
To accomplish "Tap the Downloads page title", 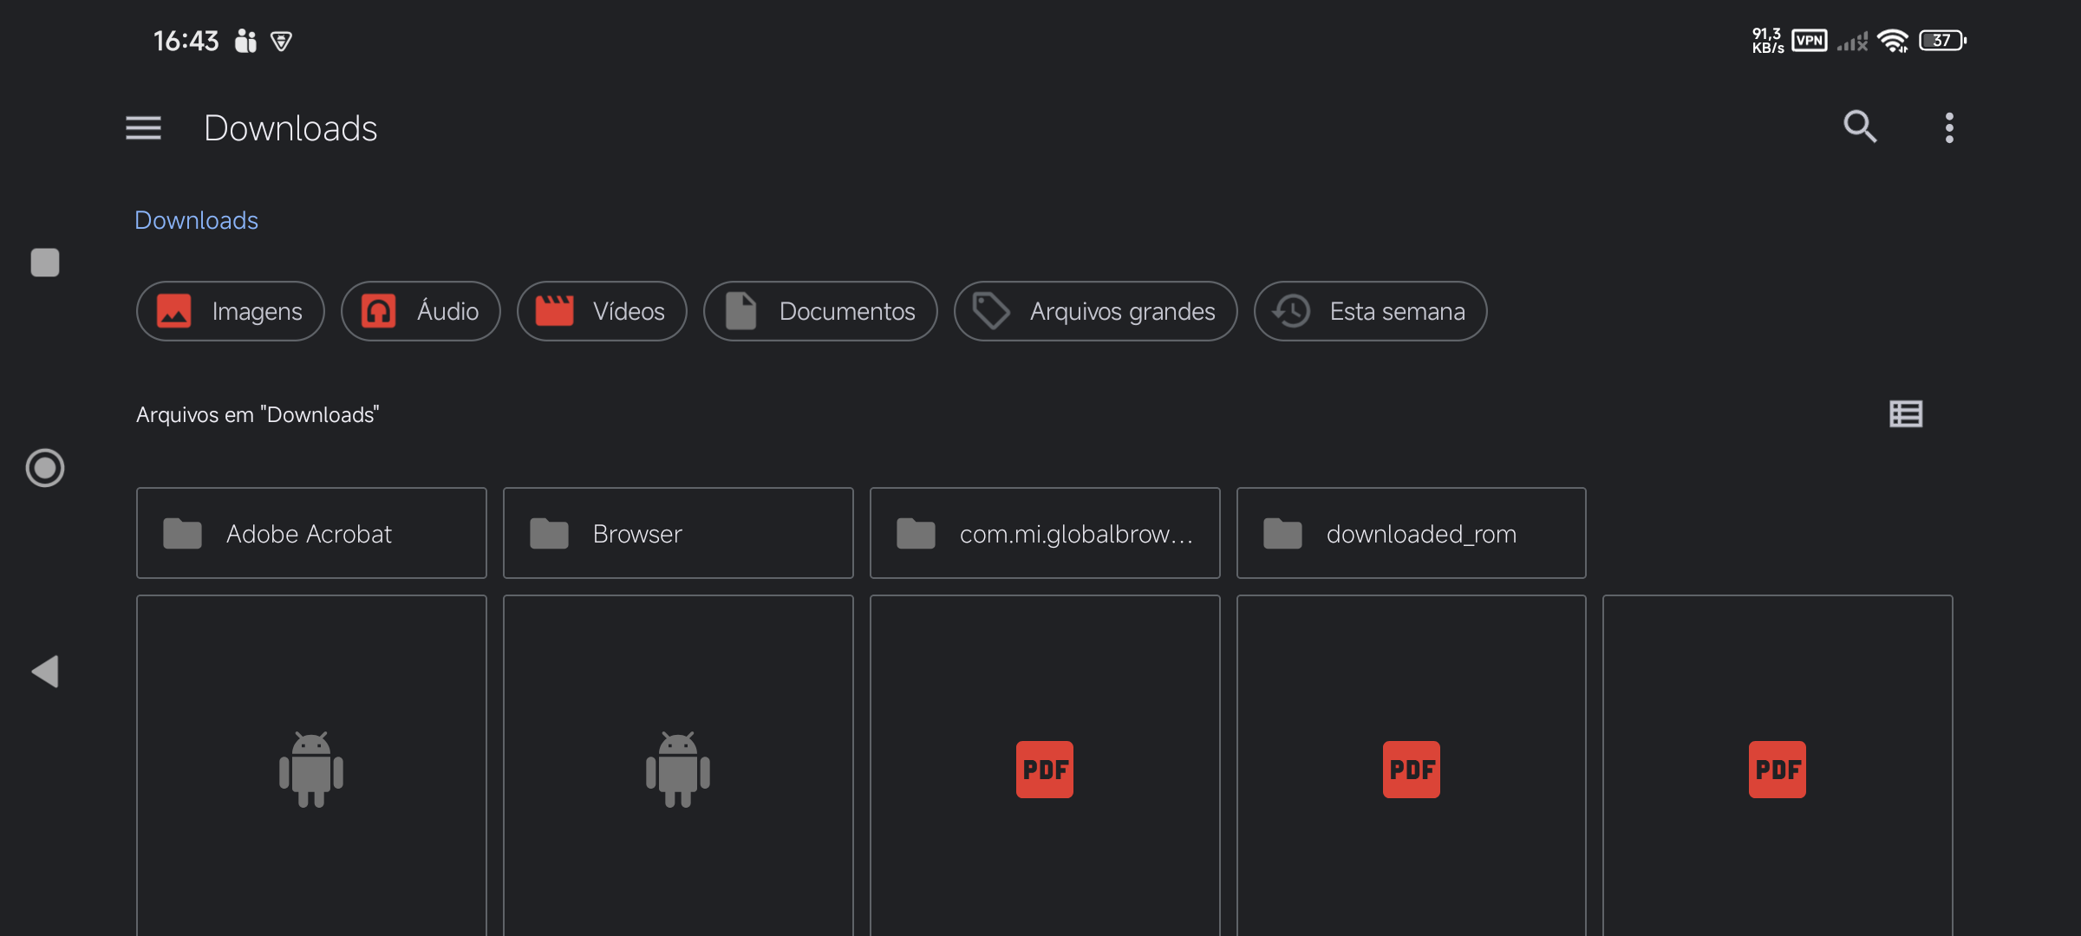I will pos(290,128).
